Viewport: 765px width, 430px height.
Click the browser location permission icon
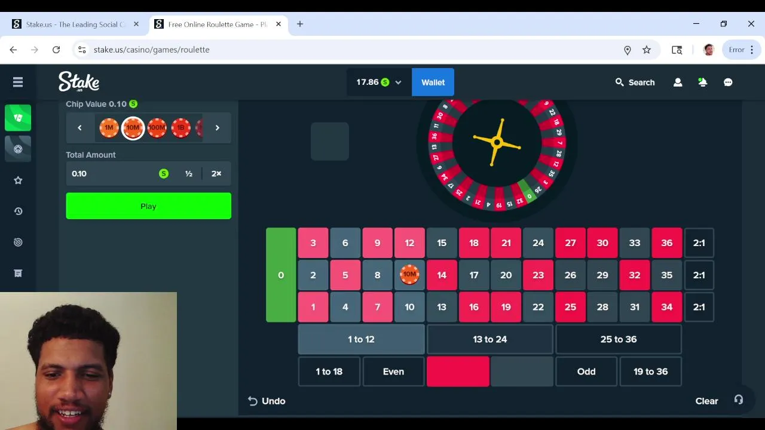point(628,50)
